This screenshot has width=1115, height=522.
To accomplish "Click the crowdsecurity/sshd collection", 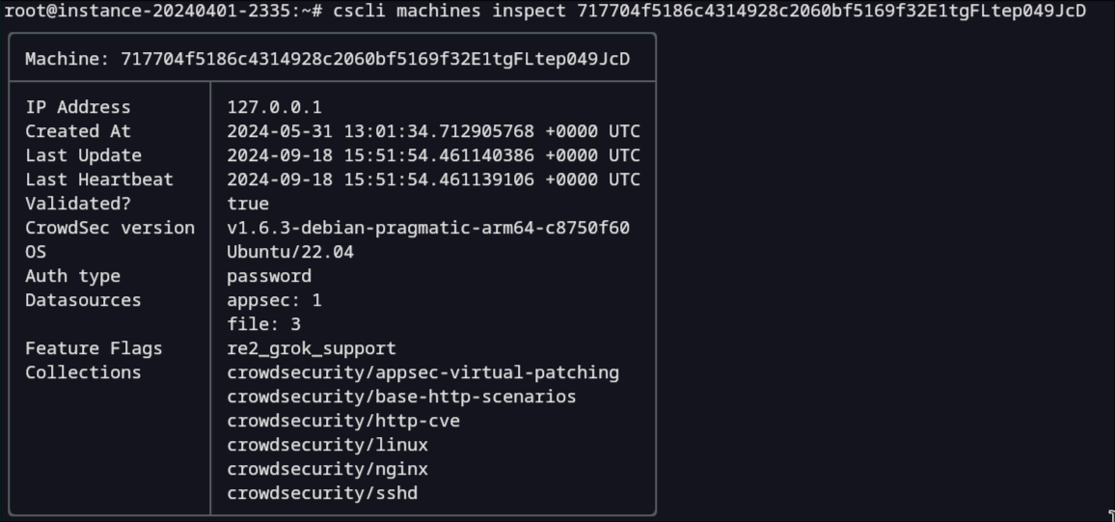I will click(322, 493).
